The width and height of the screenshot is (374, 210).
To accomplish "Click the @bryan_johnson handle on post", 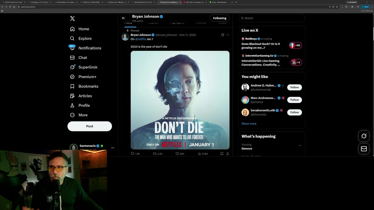I will pos(166,35).
